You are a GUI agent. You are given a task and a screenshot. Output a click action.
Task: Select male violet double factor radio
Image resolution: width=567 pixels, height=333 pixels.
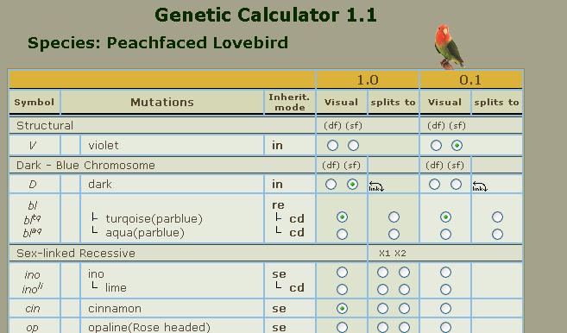(x=332, y=145)
